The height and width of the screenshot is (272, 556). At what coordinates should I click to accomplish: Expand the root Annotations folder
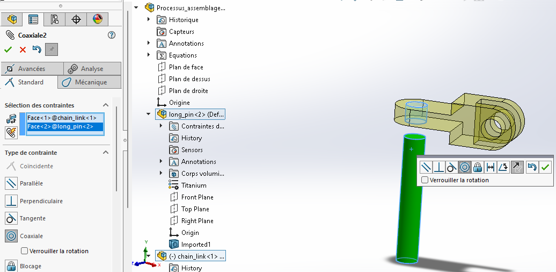[x=149, y=44]
